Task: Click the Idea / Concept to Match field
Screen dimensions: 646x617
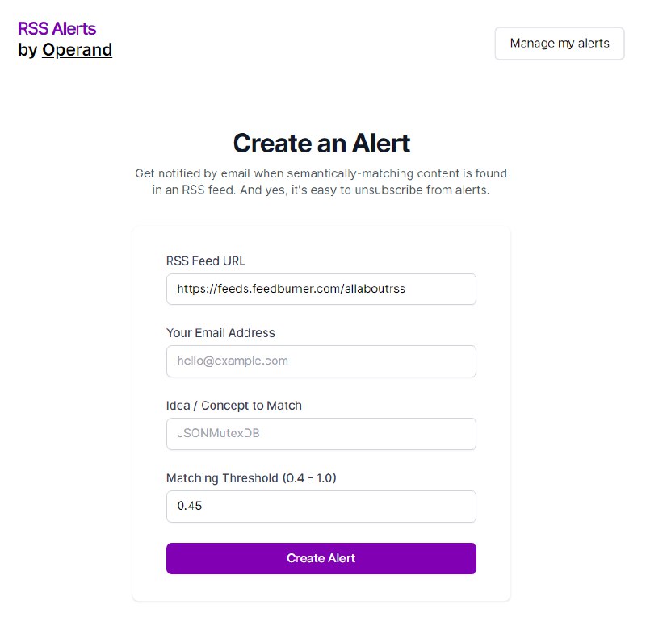Action: pos(321,434)
